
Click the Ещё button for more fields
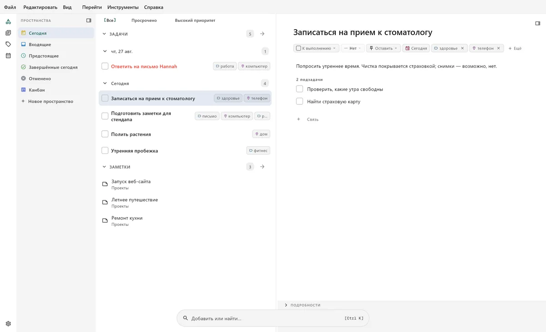(515, 48)
